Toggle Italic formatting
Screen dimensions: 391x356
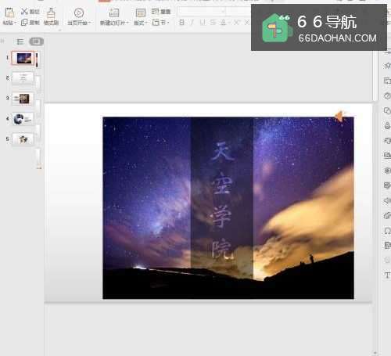click(x=192, y=23)
